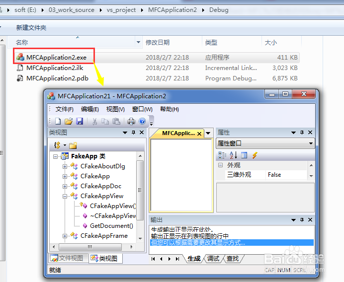Click the Alphabetical A-Z sort icon
Screen dimensions: 344x282
pyautogui.click(x=233, y=155)
